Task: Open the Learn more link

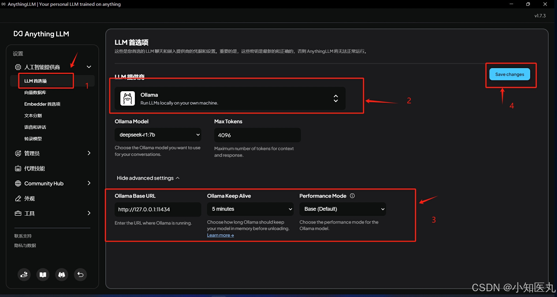Action: 220,235
